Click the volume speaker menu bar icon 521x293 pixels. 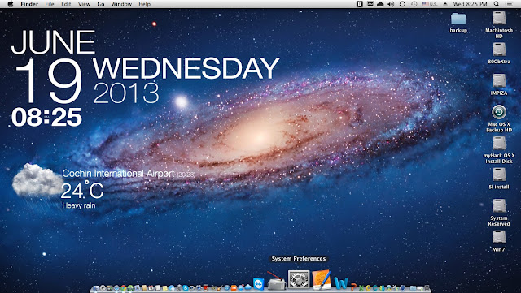[x=391, y=4]
